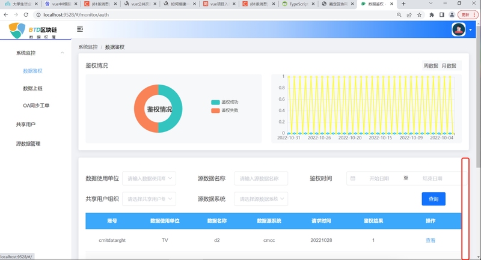
Task: Open 数据上链 in the sidebar
Action: (33, 88)
